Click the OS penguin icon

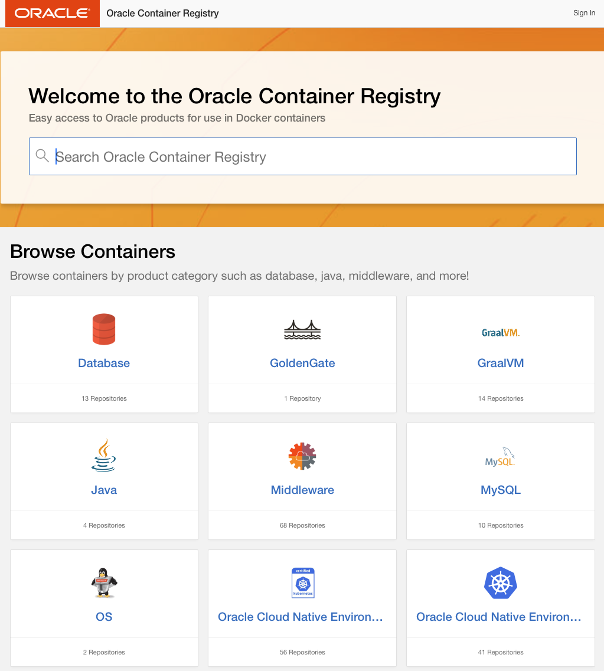click(x=104, y=582)
